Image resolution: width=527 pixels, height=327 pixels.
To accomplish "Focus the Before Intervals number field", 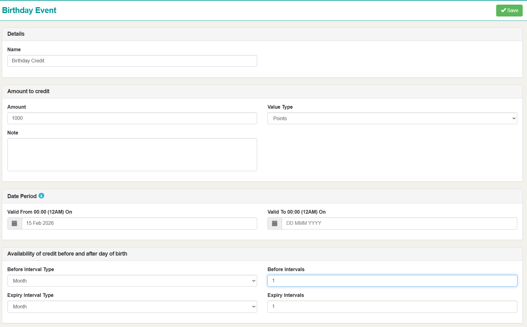I will [x=392, y=281].
